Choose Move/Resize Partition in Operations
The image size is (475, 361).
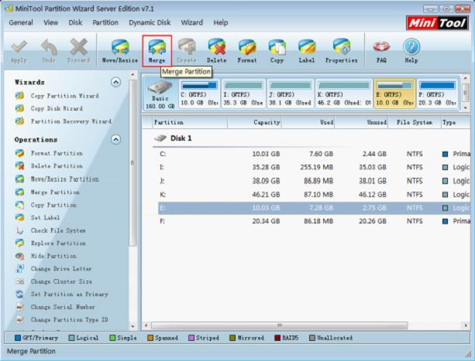[64, 179]
